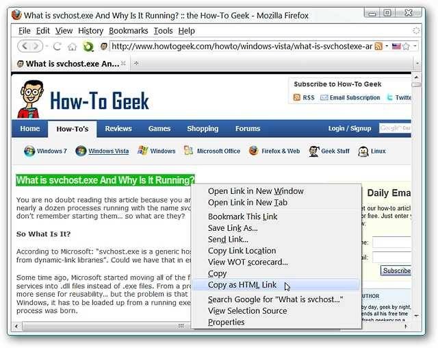This screenshot has height=348, width=438.
Task: Click the Windows Vista orb icon
Action: 81,151
